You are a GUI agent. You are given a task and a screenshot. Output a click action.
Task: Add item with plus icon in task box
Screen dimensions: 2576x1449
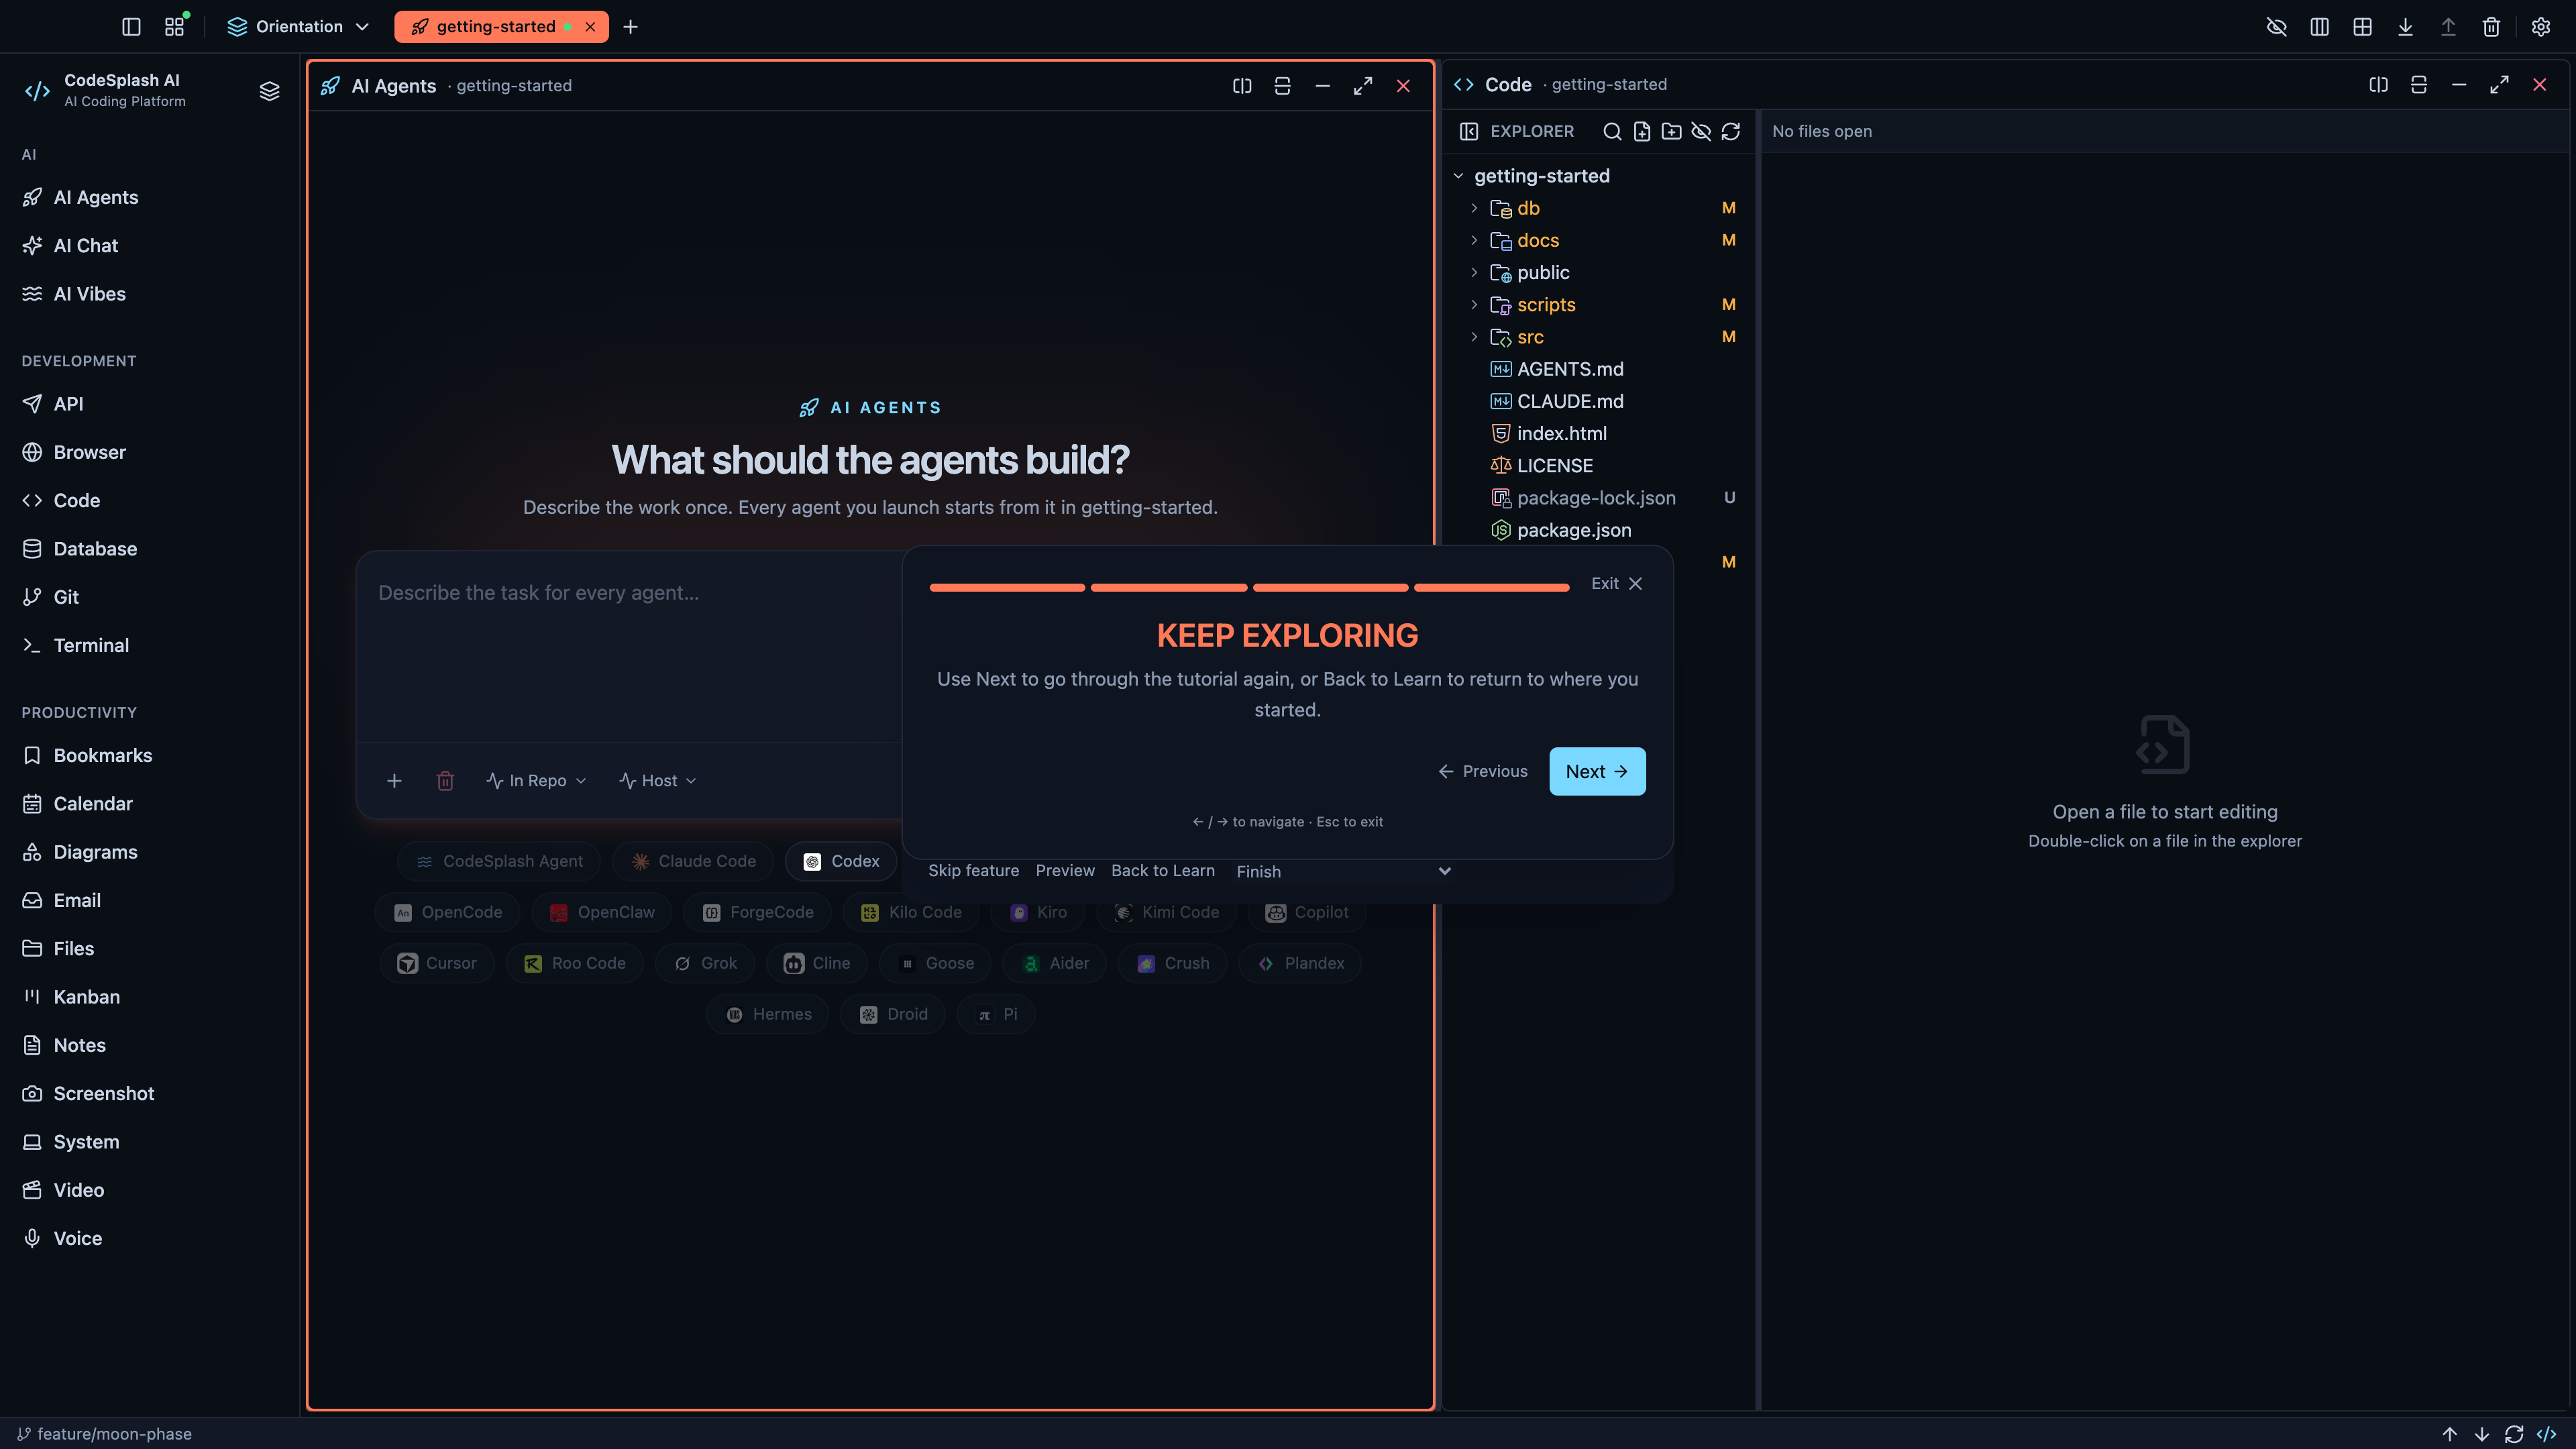[394, 780]
